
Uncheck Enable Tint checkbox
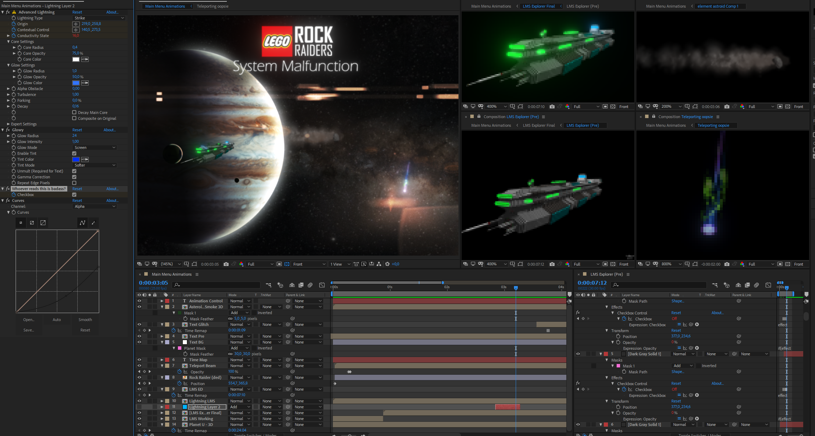(74, 153)
